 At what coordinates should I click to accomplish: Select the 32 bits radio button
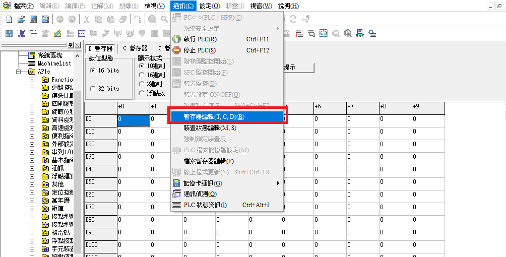(92, 89)
